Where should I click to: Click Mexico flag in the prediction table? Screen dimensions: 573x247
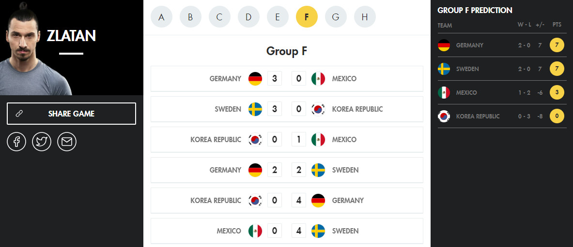point(444,93)
